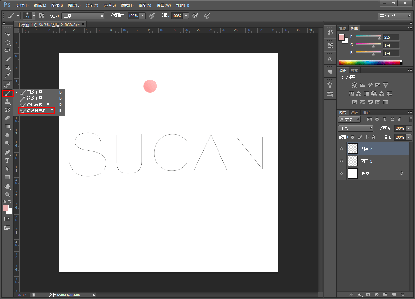Image resolution: width=415 pixels, height=299 pixels.
Task: Select the Elliptical Marquee tool
Action: [7, 42]
